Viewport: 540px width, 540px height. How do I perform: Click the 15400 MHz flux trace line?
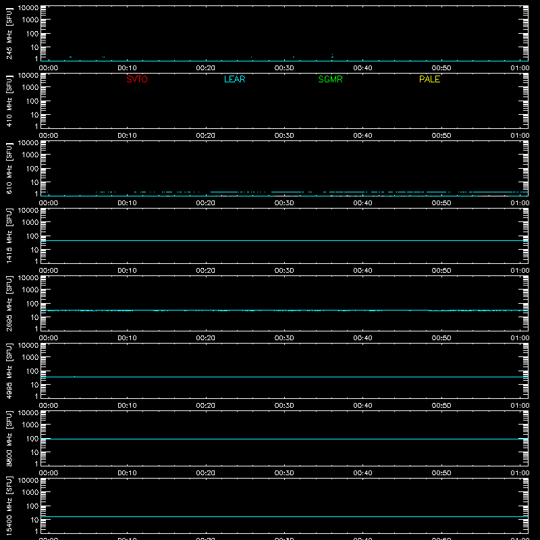284,516
